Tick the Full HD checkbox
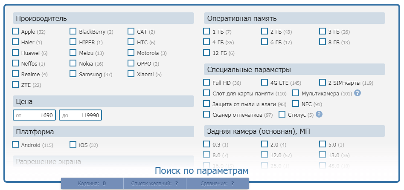Image resolution: width=404 pixels, height=190 pixels. pyautogui.click(x=207, y=83)
